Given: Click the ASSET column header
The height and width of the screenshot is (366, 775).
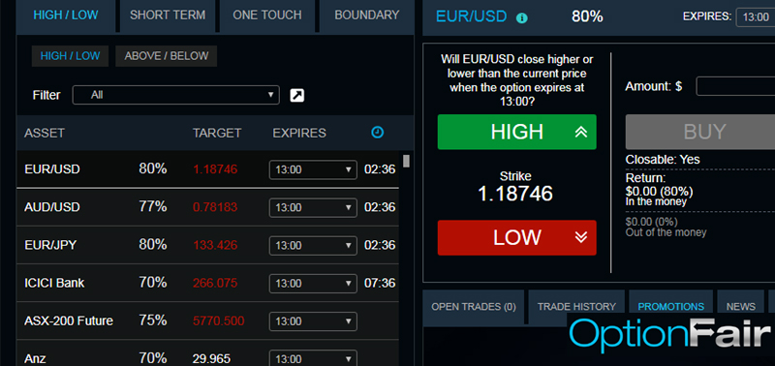Looking at the screenshot, I should click(45, 133).
